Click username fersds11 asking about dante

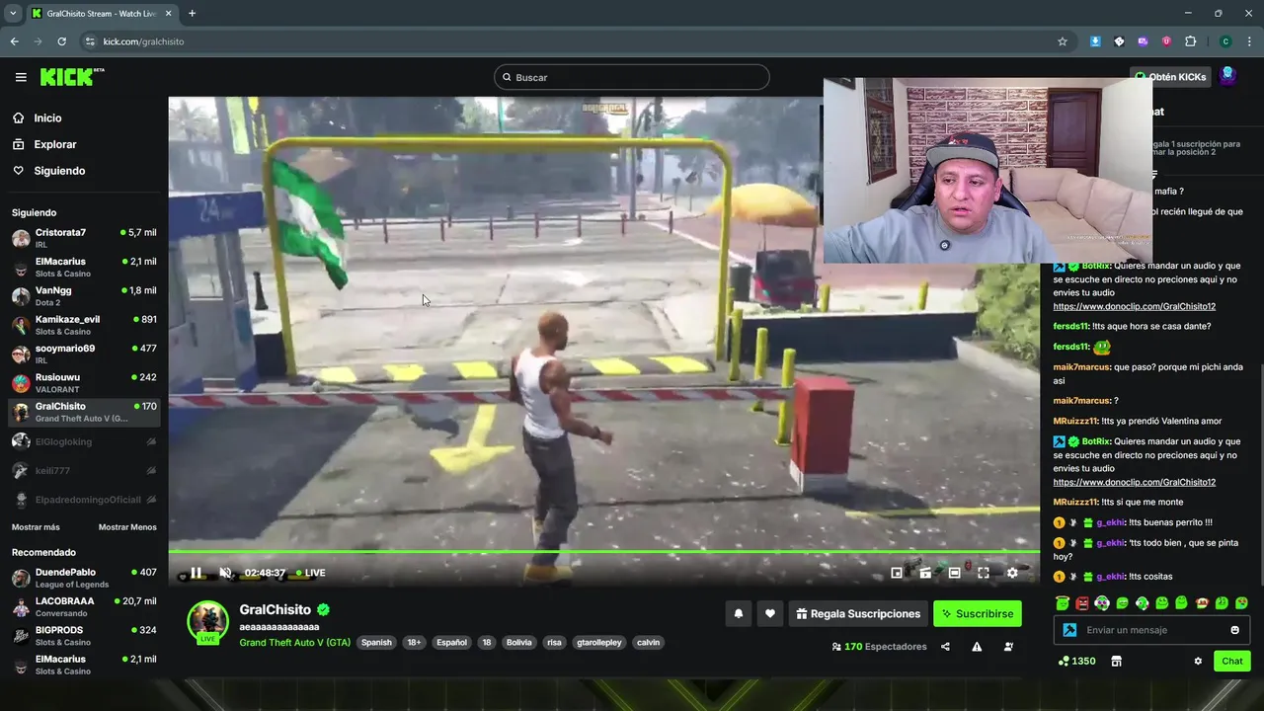point(1070,327)
